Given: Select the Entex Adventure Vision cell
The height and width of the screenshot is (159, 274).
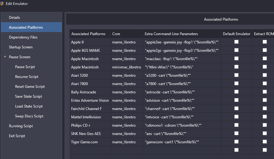Looking at the screenshot, I should [x=90, y=100].
